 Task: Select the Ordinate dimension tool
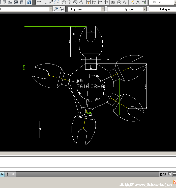56,2
